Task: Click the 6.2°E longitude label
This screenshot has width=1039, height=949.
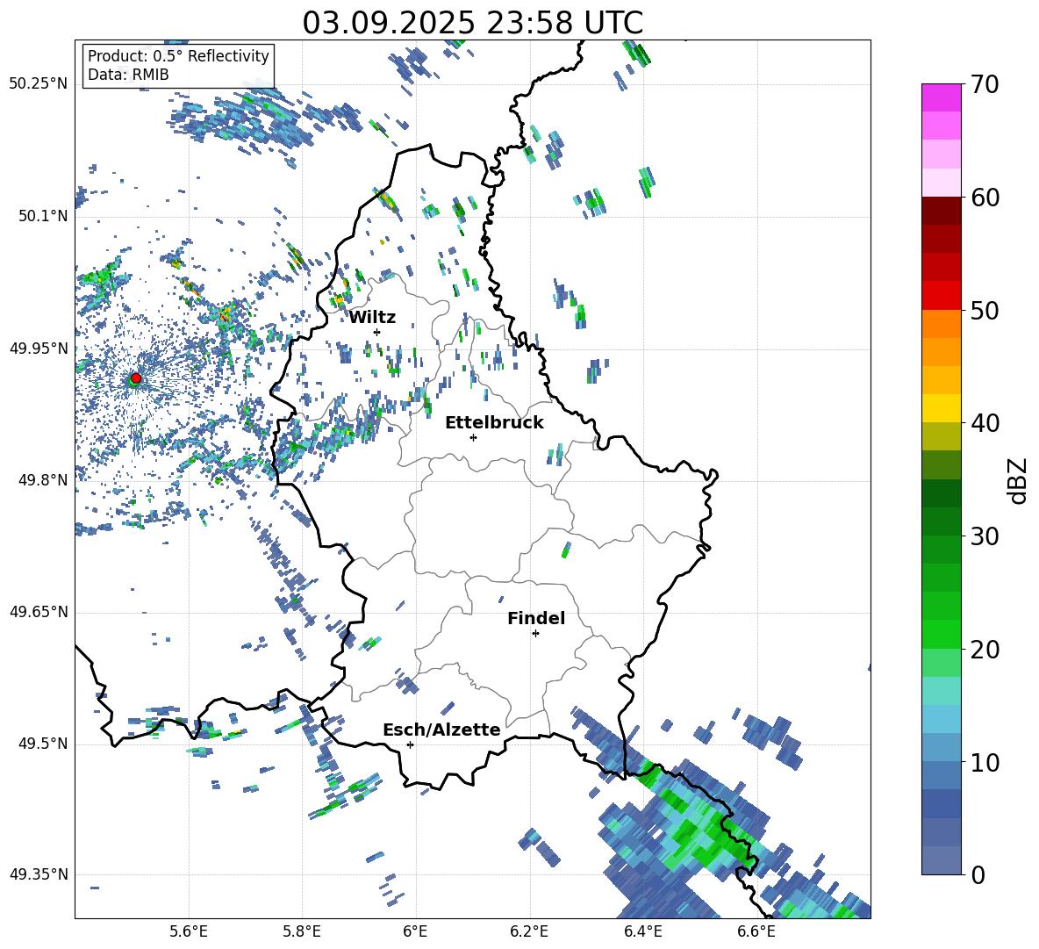Action: coord(529,932)
